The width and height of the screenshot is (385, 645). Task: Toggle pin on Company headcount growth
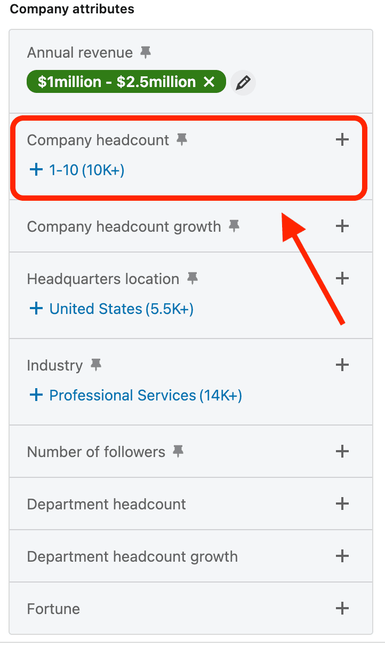234,226
